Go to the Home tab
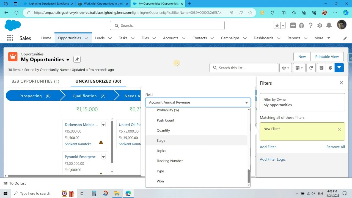This screenshot has height=198, width=352. point(46,38)
